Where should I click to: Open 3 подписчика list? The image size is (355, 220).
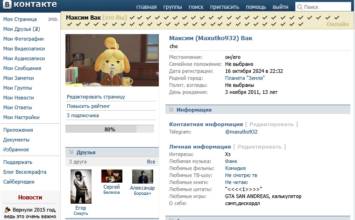83,115
